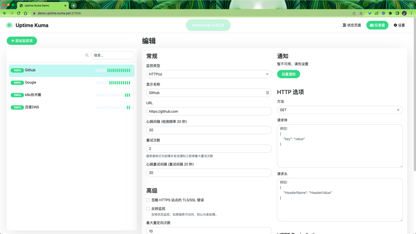Click the 最大重定向次数 input field
This screenshot has width=416, height=234.
point(209,231)
